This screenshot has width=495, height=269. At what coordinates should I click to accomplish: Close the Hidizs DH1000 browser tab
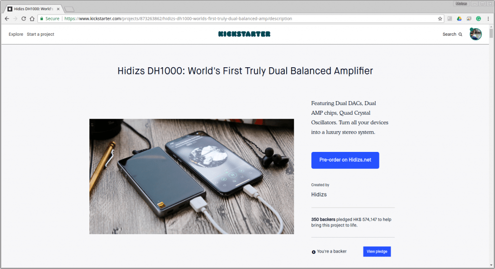(58, 9)
